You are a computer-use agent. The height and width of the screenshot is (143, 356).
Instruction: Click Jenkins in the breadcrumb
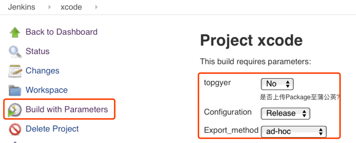coord(21,7)
